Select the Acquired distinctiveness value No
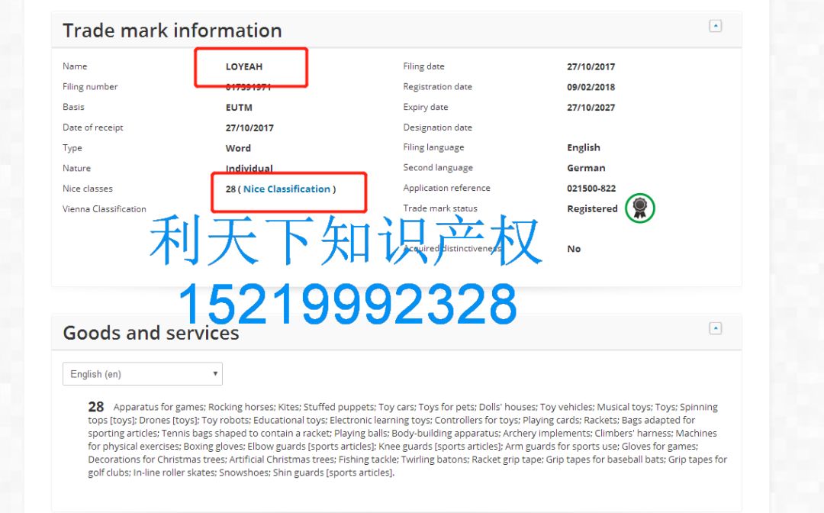Viewport: 824px width, 513px height. click(x=574, y=249)
